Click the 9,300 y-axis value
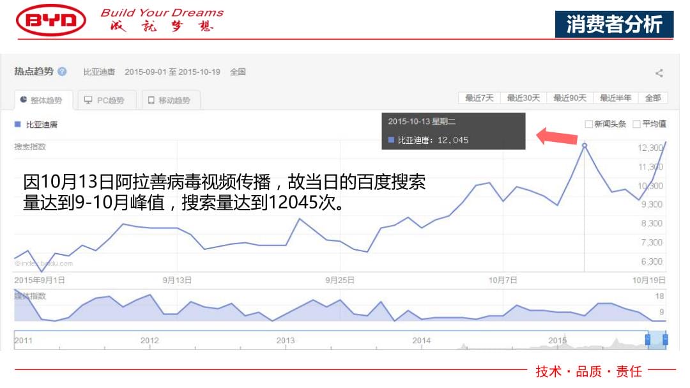Screen dimensions: 690x388 [x=652, y=205]
